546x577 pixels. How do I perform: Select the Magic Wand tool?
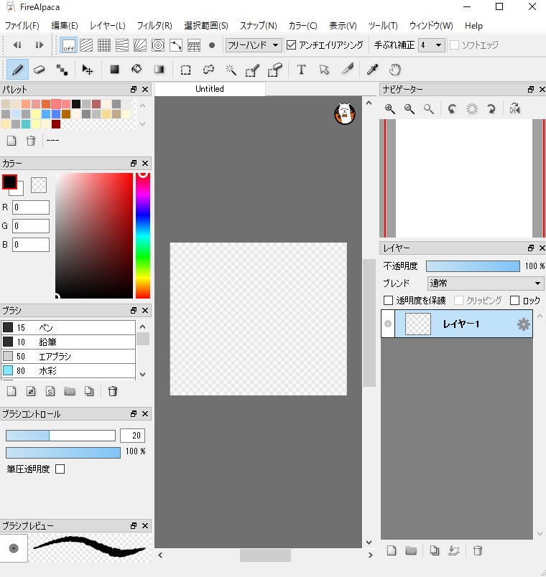click(231, 70)
